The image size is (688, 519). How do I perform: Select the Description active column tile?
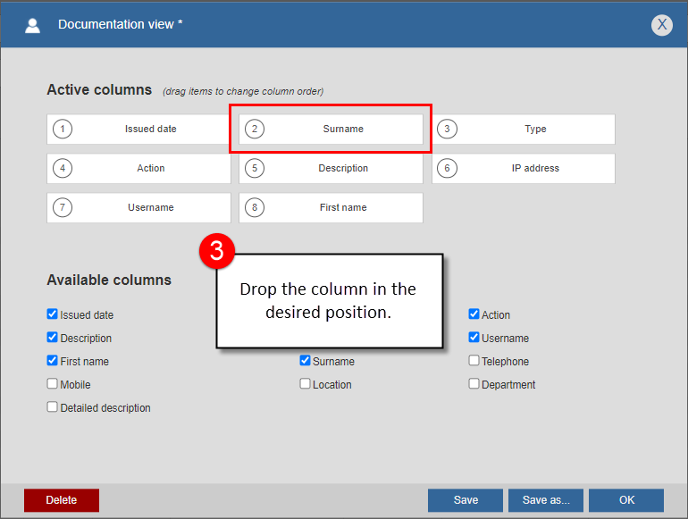(331, 169)
